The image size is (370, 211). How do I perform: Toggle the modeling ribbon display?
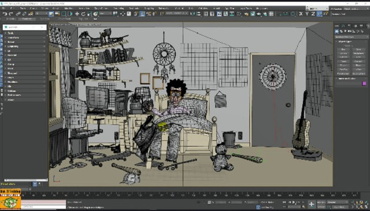219,14
